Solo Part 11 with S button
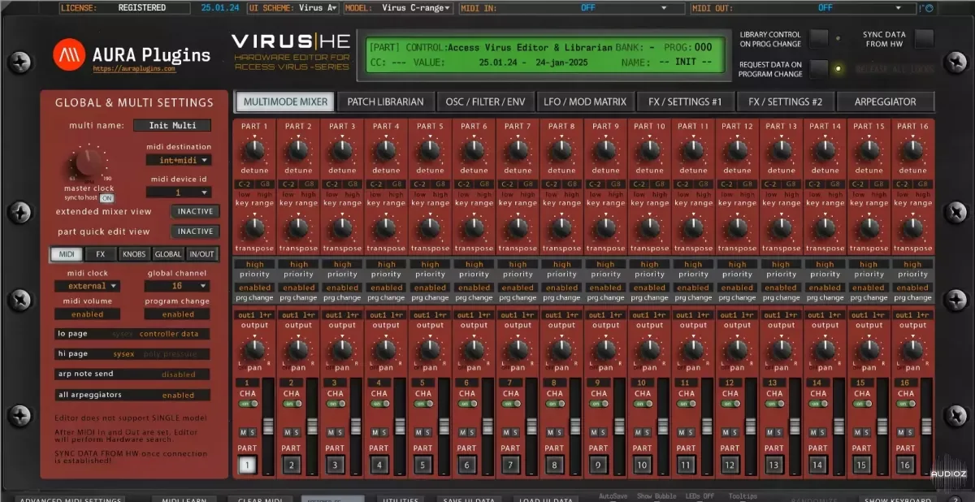Screen dimensions: 975x502 point(691,432)
